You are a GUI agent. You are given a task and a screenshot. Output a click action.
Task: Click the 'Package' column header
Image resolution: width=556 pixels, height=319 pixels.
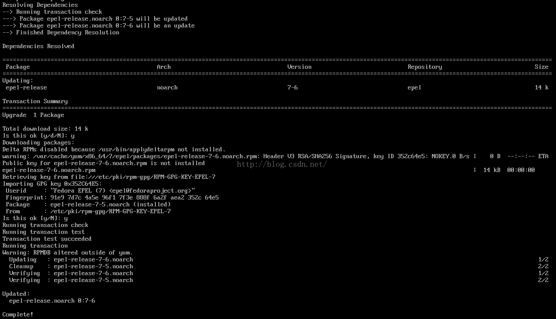(x=18, y=67)
